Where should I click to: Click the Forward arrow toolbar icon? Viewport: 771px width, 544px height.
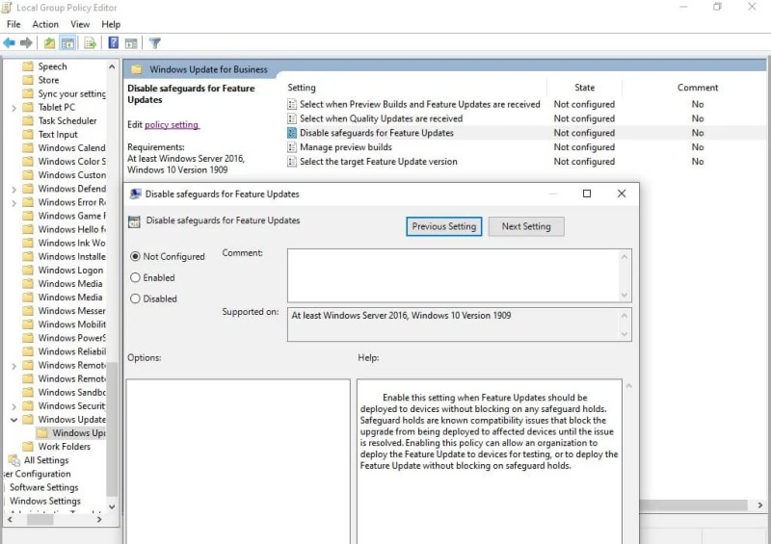point(24,43)
